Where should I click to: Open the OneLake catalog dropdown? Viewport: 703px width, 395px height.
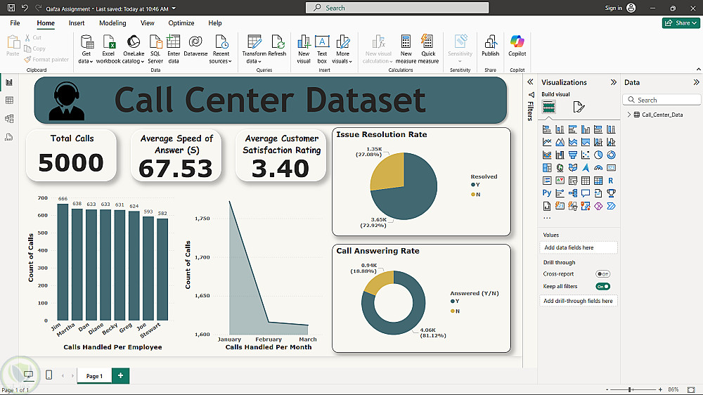(x=134, y=49)
